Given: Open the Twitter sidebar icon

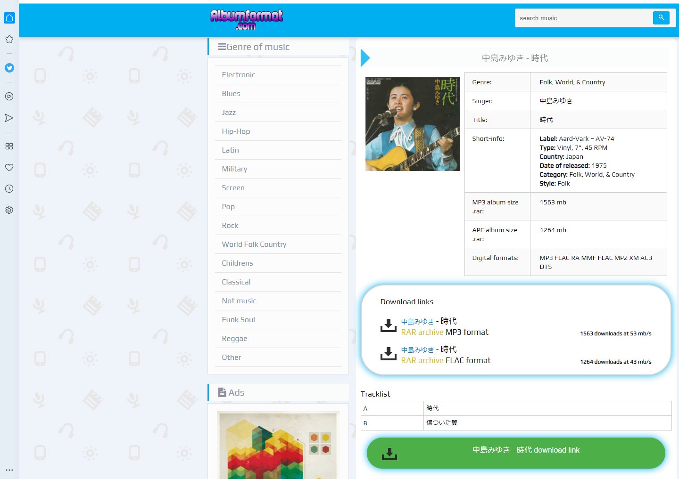Looking at the screenshot, I should pos(9,68).
